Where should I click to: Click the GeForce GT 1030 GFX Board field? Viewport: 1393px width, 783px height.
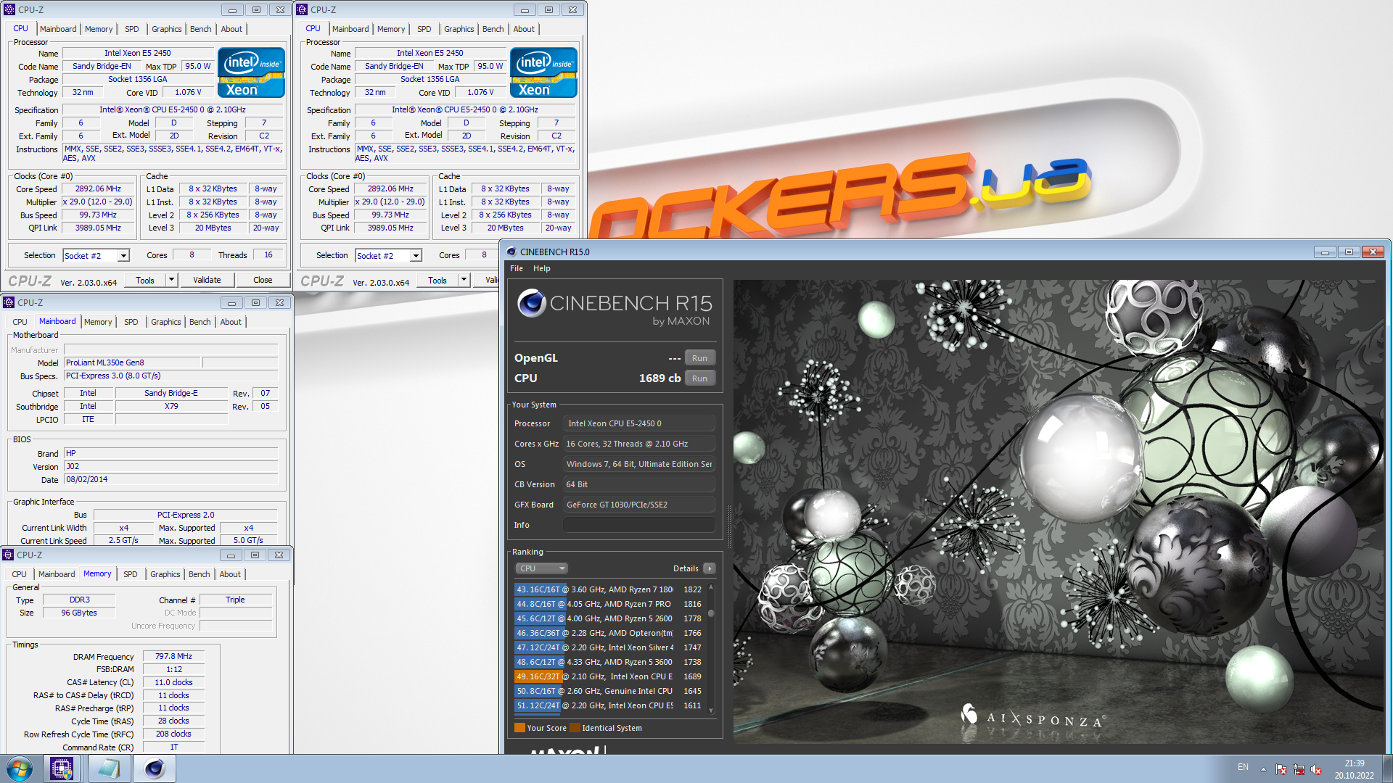tap(639, 505)
